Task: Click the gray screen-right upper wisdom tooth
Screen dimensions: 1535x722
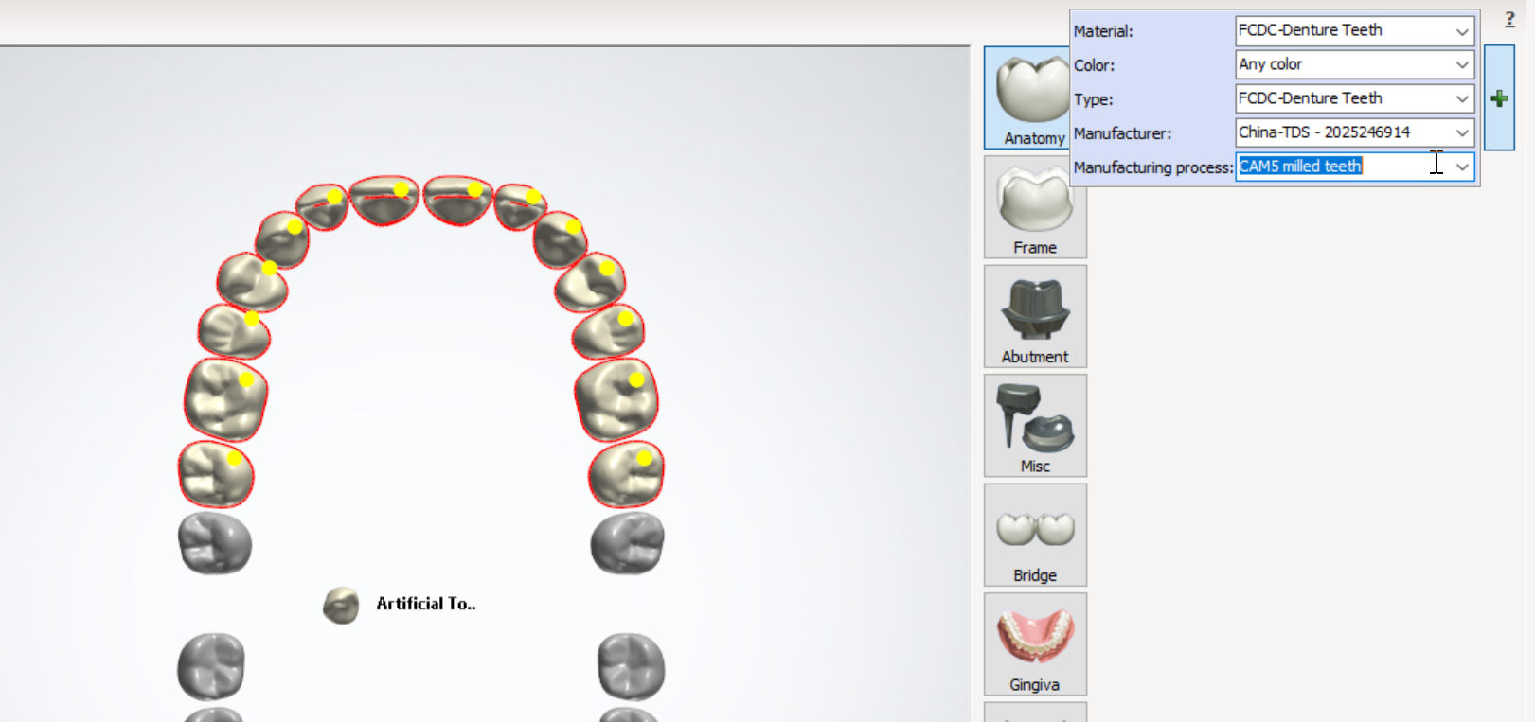Action: pos(627,543)
